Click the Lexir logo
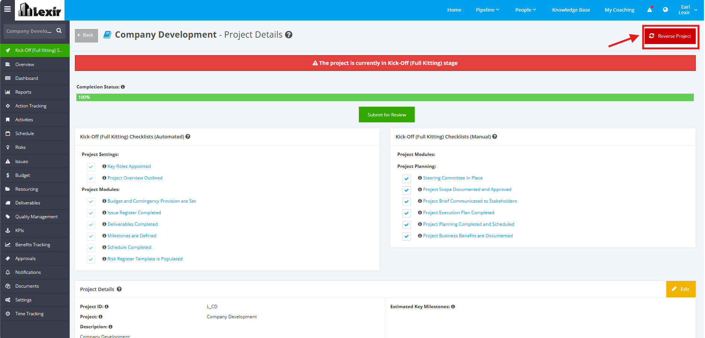This screenshot has height=338, width=705. tap(39, 10)
